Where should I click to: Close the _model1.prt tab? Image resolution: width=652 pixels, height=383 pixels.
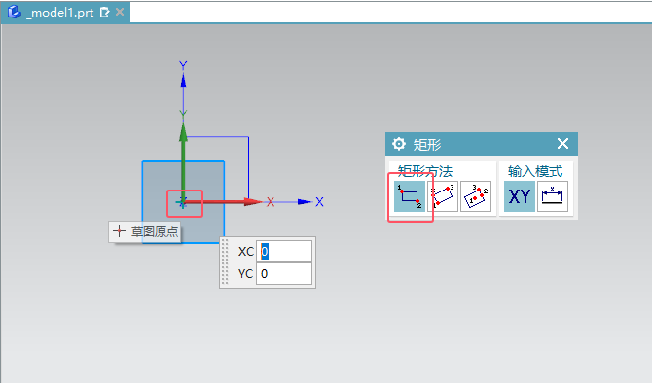120,12
